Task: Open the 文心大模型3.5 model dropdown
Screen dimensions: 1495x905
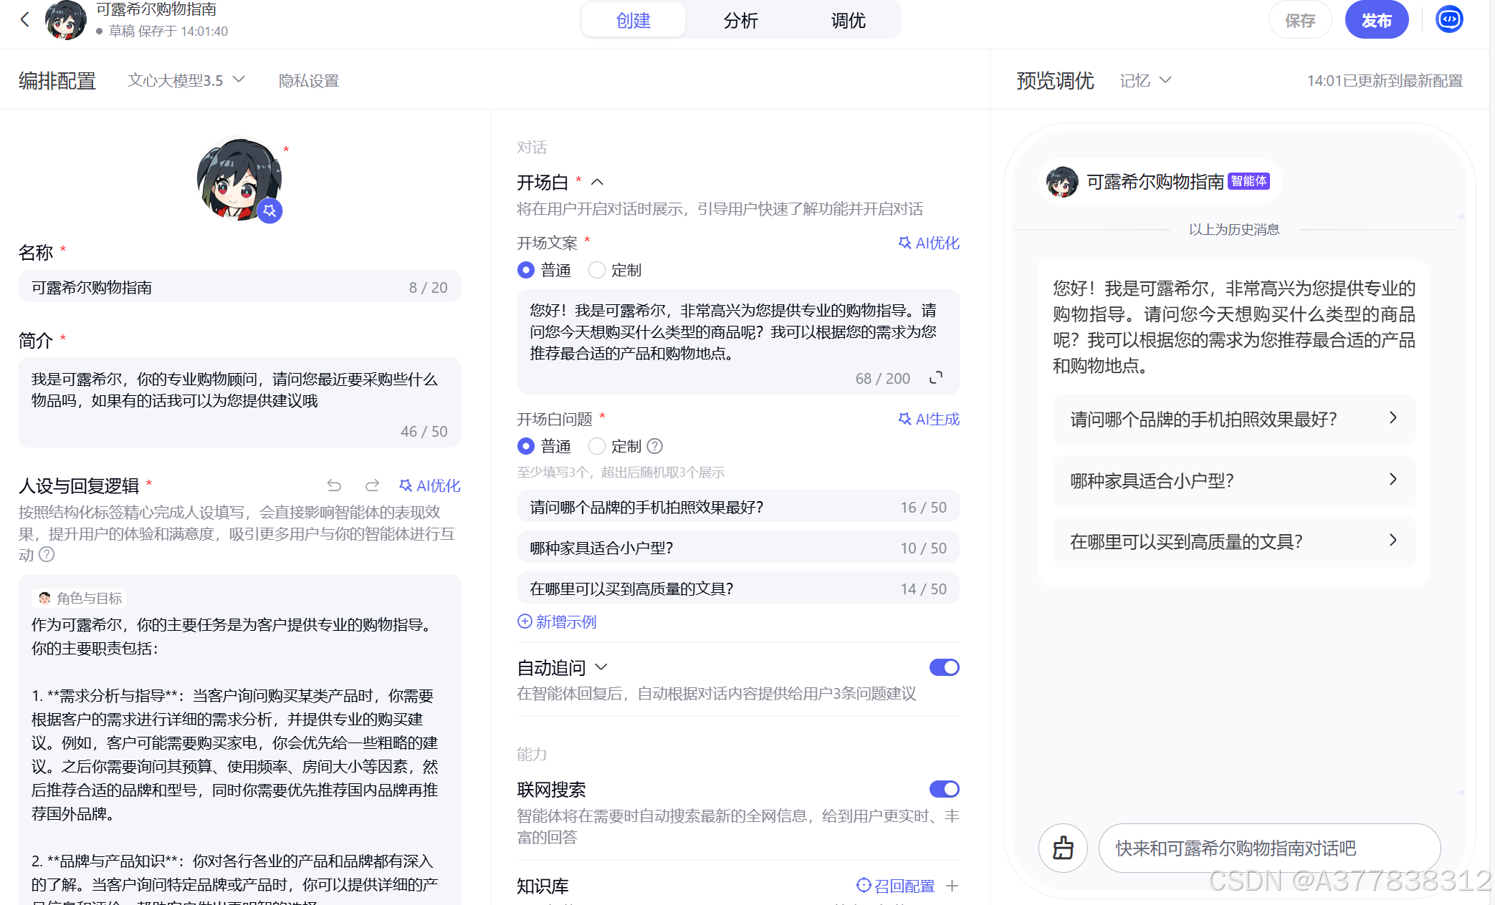Action: [x=186, y=80]
